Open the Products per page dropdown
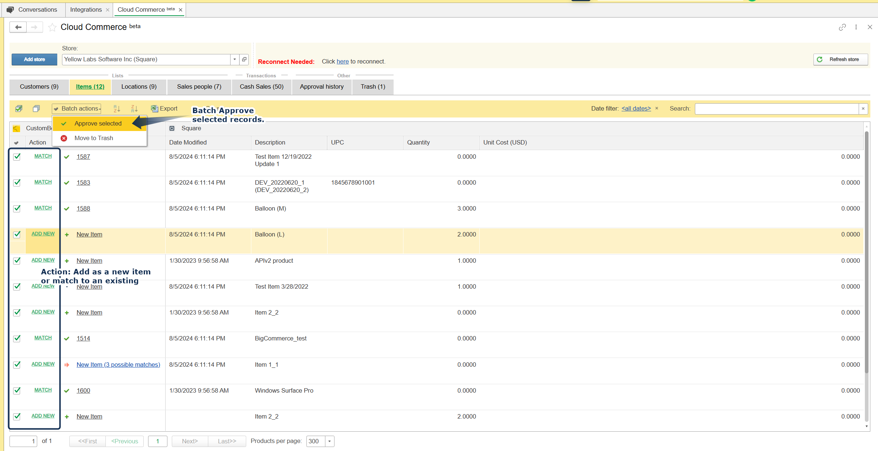The width and height of the screenshot is (878, 451). 329,441
